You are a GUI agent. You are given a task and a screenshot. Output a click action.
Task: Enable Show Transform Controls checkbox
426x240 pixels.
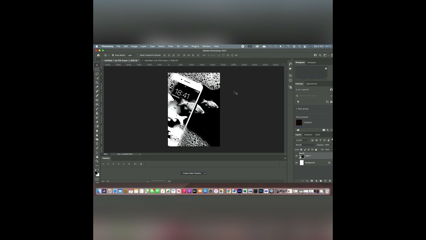(x=138, y=55)
